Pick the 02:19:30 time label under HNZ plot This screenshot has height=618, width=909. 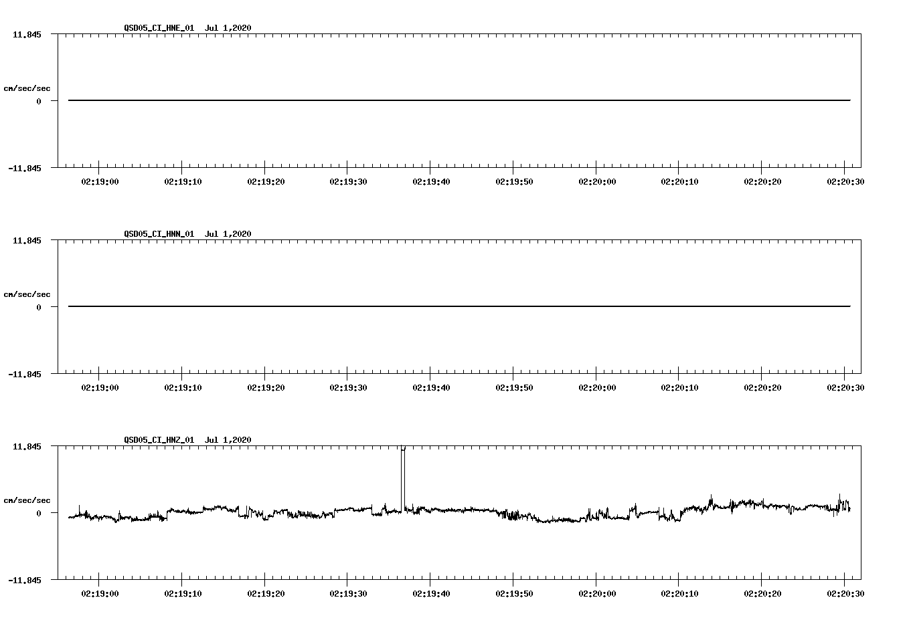[348, 593]
